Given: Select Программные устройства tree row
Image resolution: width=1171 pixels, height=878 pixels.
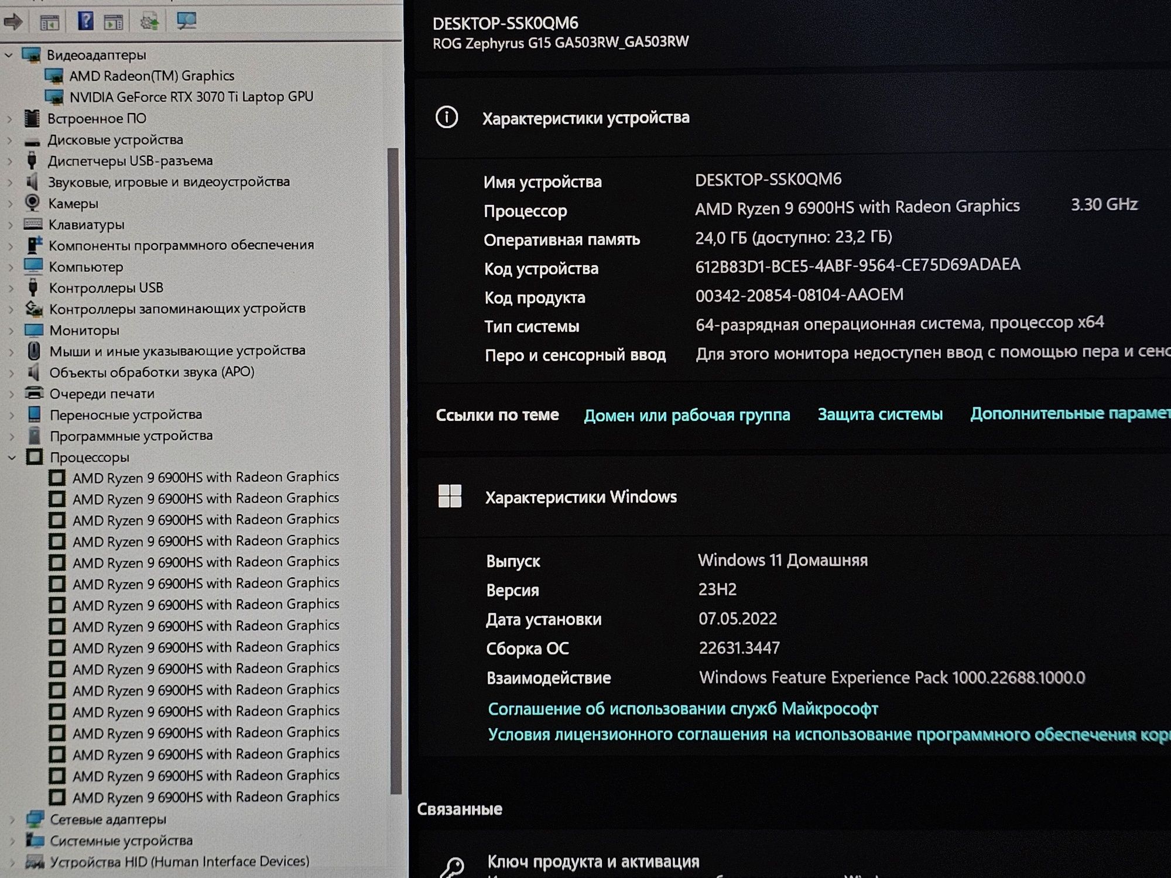Looking at the screenshot, I should coord(131,435).
